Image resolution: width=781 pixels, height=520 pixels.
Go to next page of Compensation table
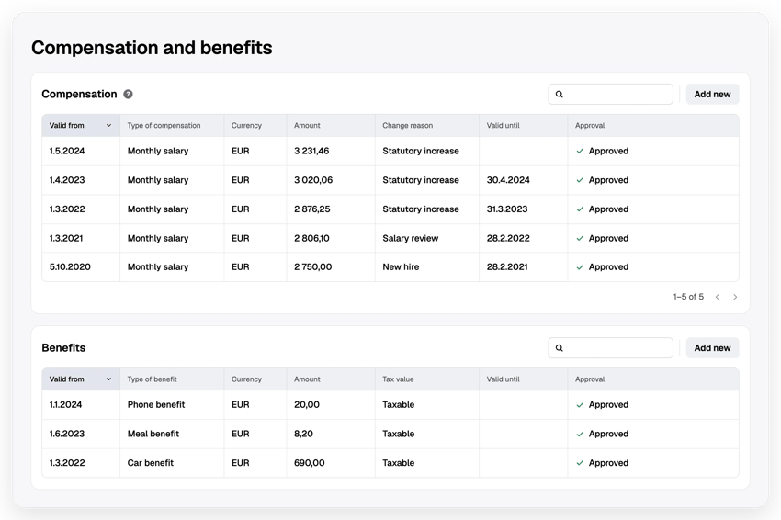pyautogui.click(x=735, y=297)
